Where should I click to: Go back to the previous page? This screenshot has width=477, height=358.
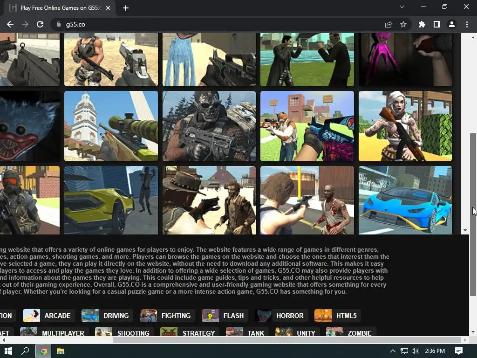click(x=10, y=24)
